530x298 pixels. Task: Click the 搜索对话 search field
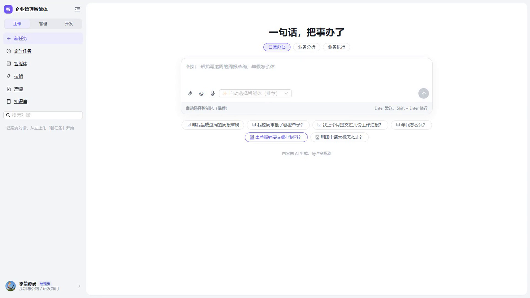43,115
